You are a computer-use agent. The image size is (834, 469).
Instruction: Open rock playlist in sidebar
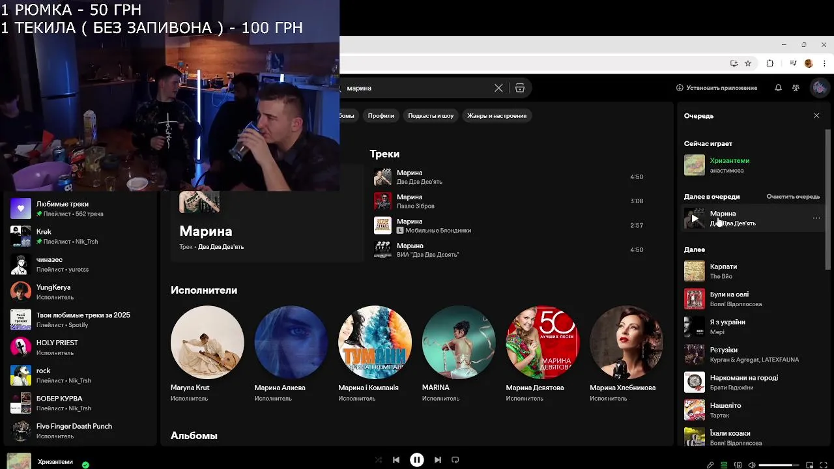[x=79, y=375]
